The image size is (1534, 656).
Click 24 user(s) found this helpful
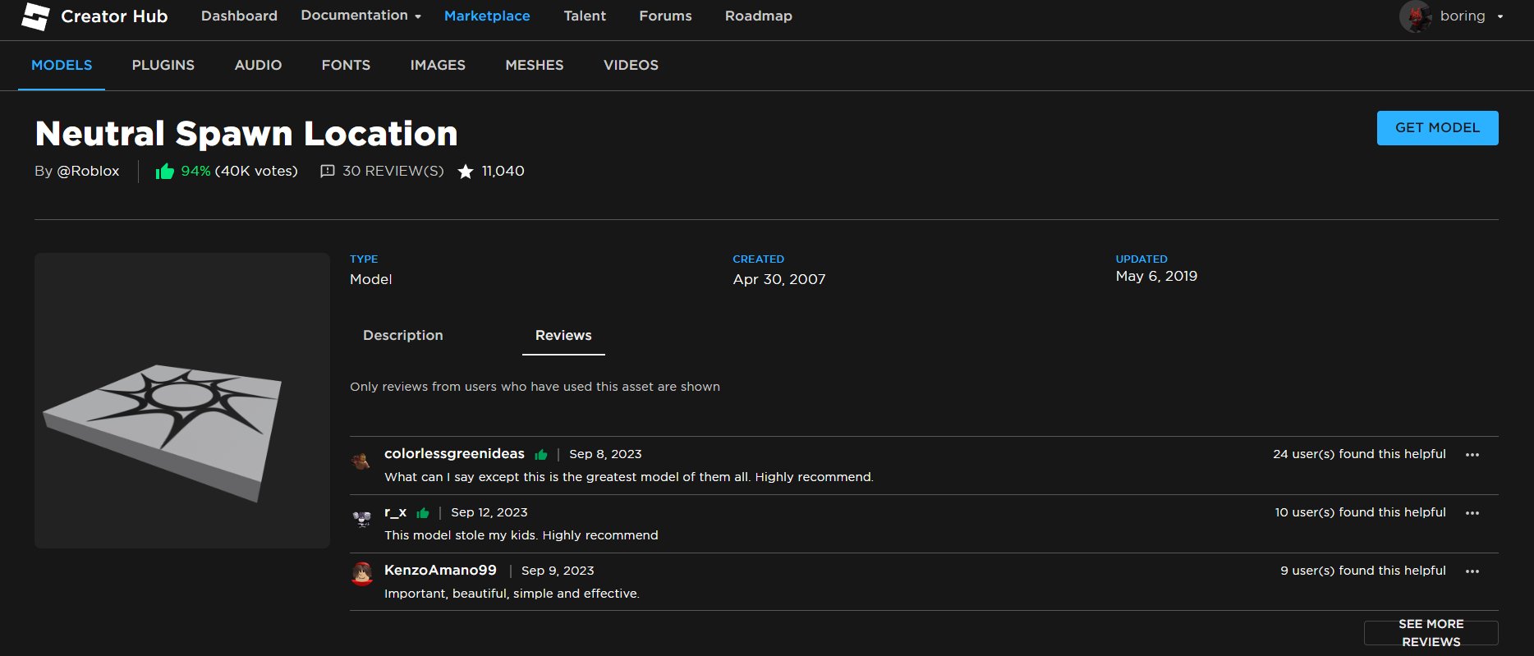[x=1359, y=454]
